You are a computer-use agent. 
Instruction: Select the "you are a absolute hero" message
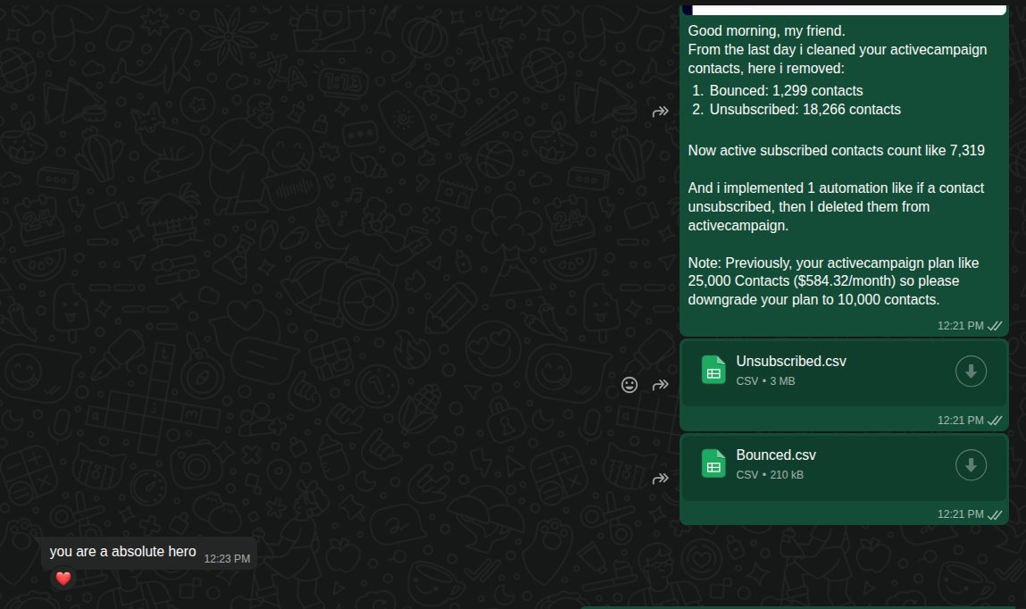(148, 553)
